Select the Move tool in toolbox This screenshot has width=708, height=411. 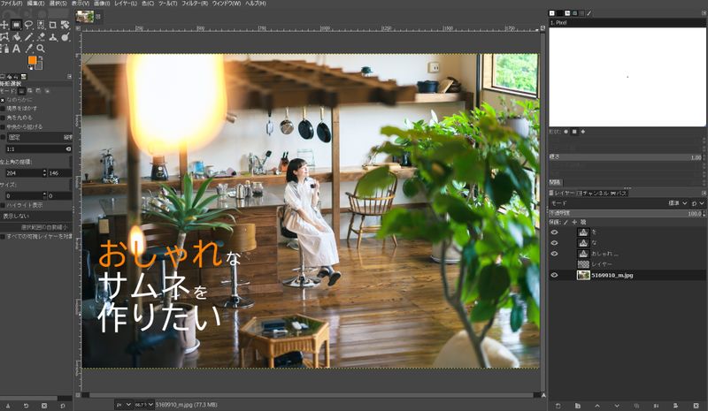pos(4,25)
